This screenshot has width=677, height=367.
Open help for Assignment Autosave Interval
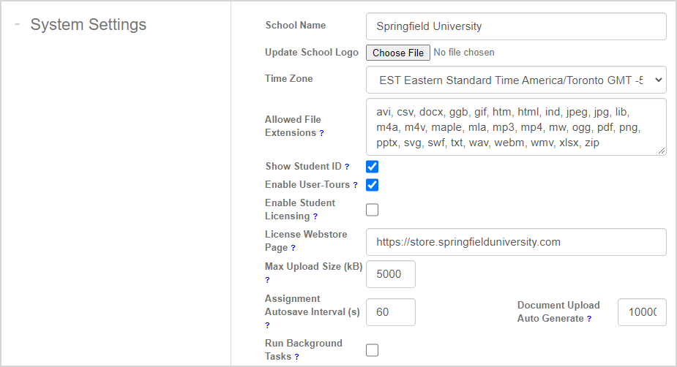click(268, 325)
